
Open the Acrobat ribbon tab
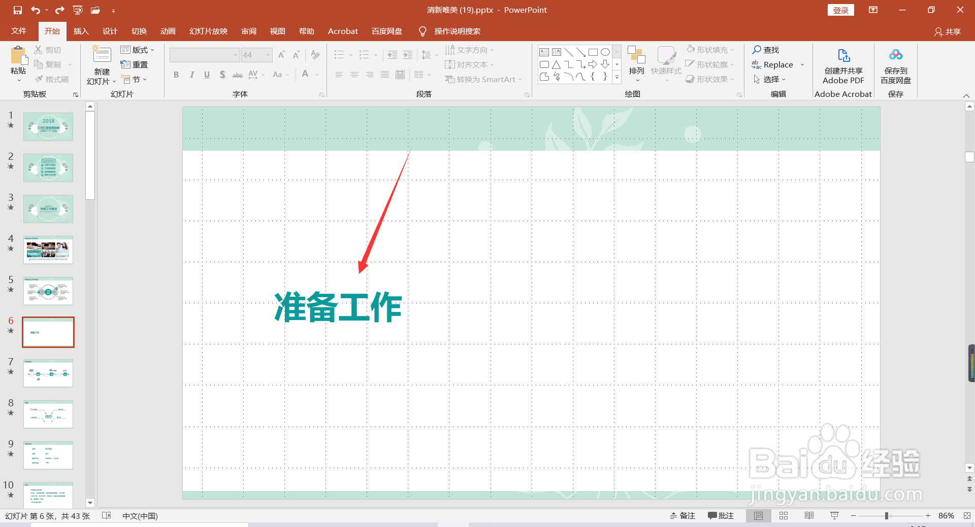click(x=343, y=31)
